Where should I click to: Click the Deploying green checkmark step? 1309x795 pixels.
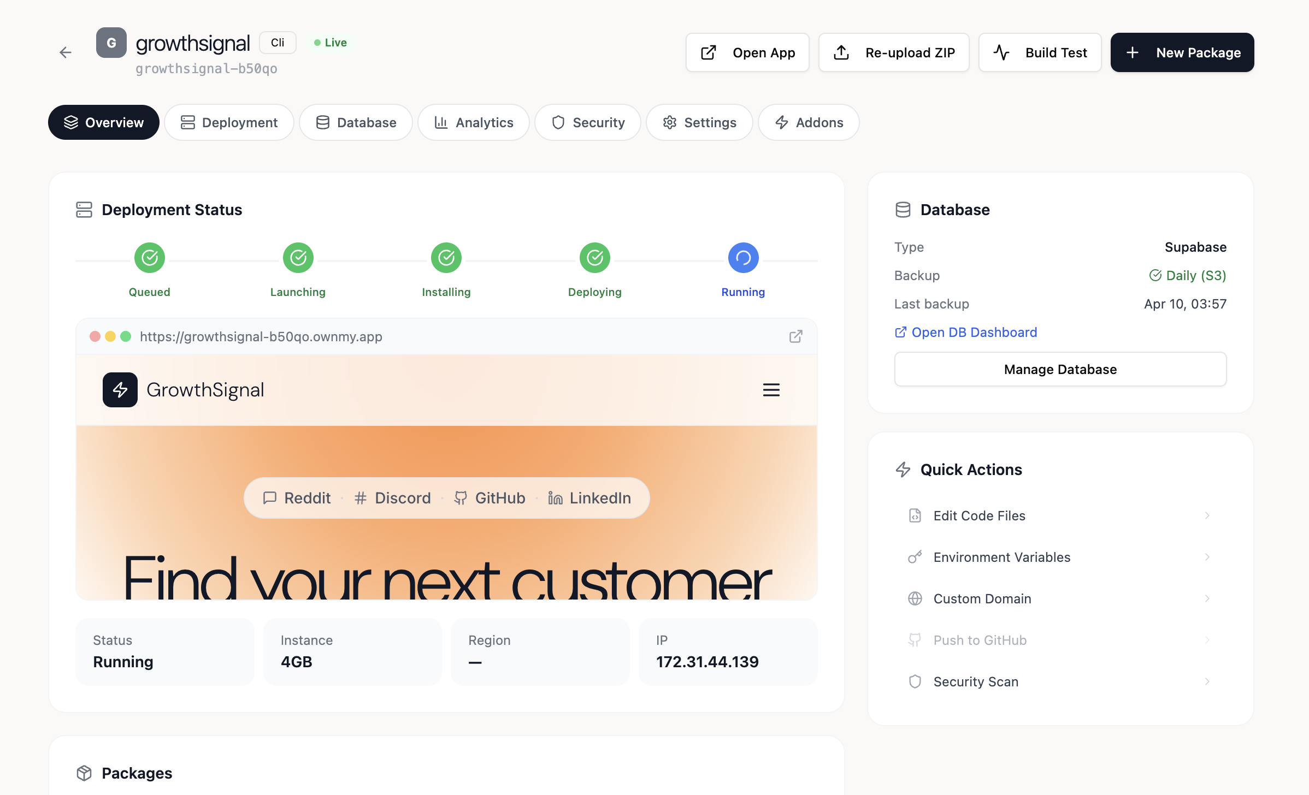tap(594, 258)
